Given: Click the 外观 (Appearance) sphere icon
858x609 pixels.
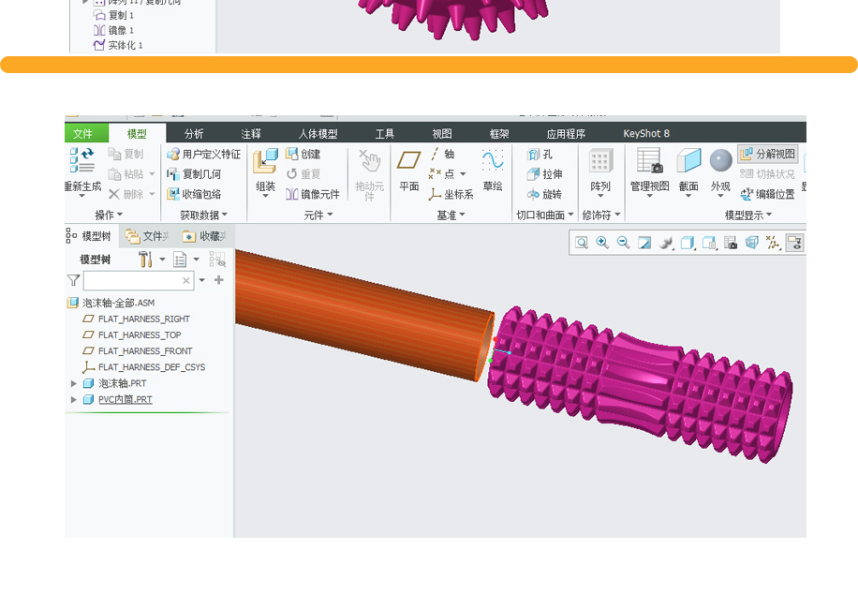Looking at the screenshot, I should click(x=720, y=161).
